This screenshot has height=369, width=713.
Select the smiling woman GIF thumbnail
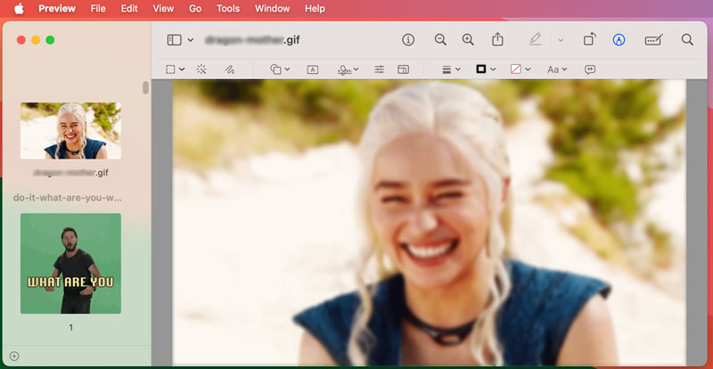[x=70, y=131]
